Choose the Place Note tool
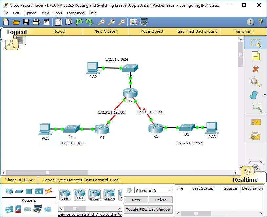The image size is (267, 217). 256,56
